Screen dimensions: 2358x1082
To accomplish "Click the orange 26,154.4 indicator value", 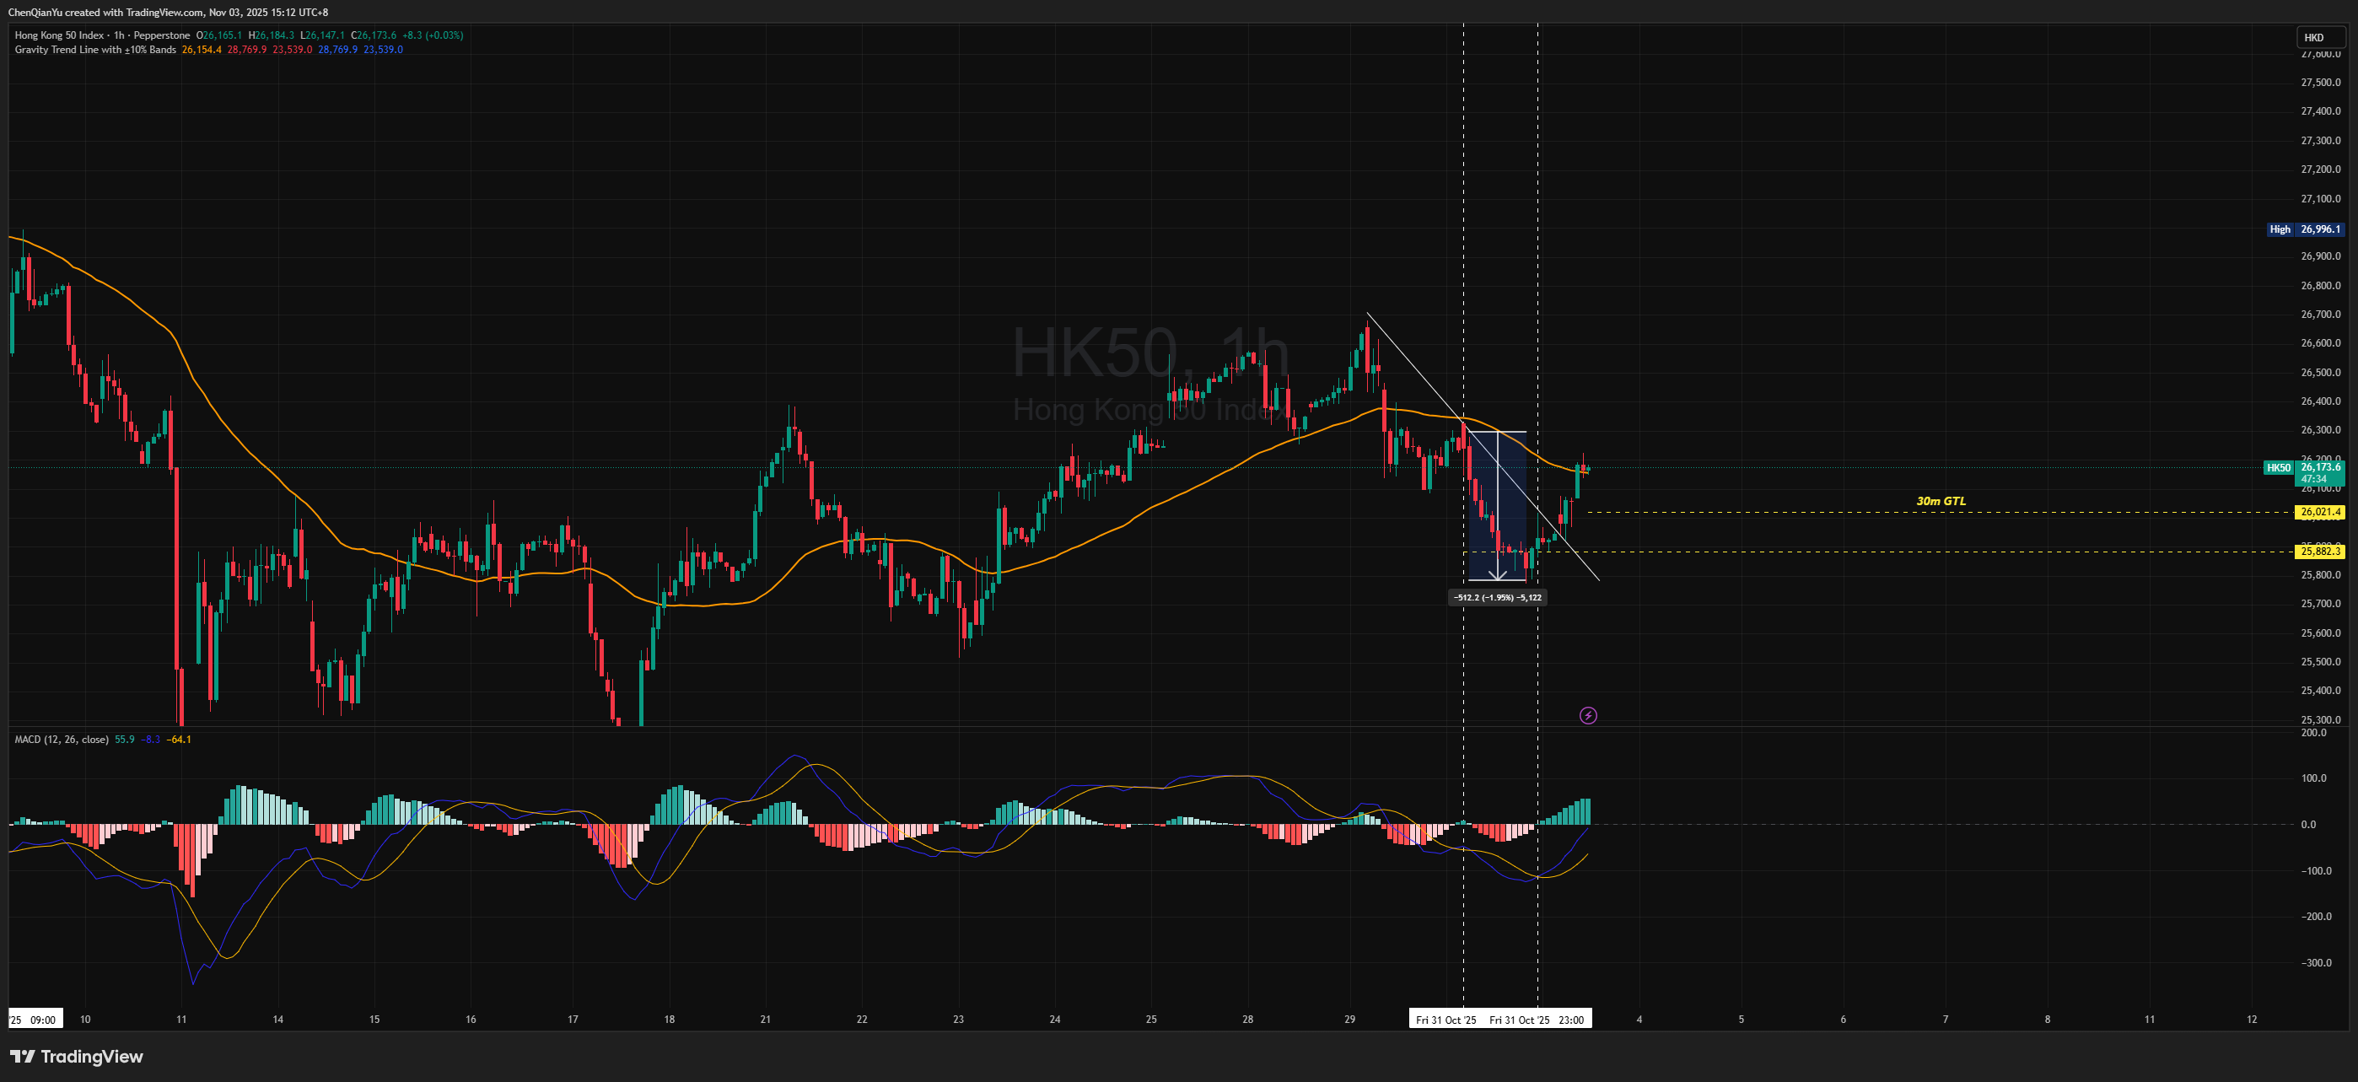I will pyautogui.click(x=202, y=50).
